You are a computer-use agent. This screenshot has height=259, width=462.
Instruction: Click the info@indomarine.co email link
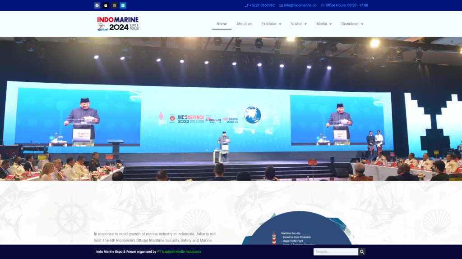(x=298, y=5)
